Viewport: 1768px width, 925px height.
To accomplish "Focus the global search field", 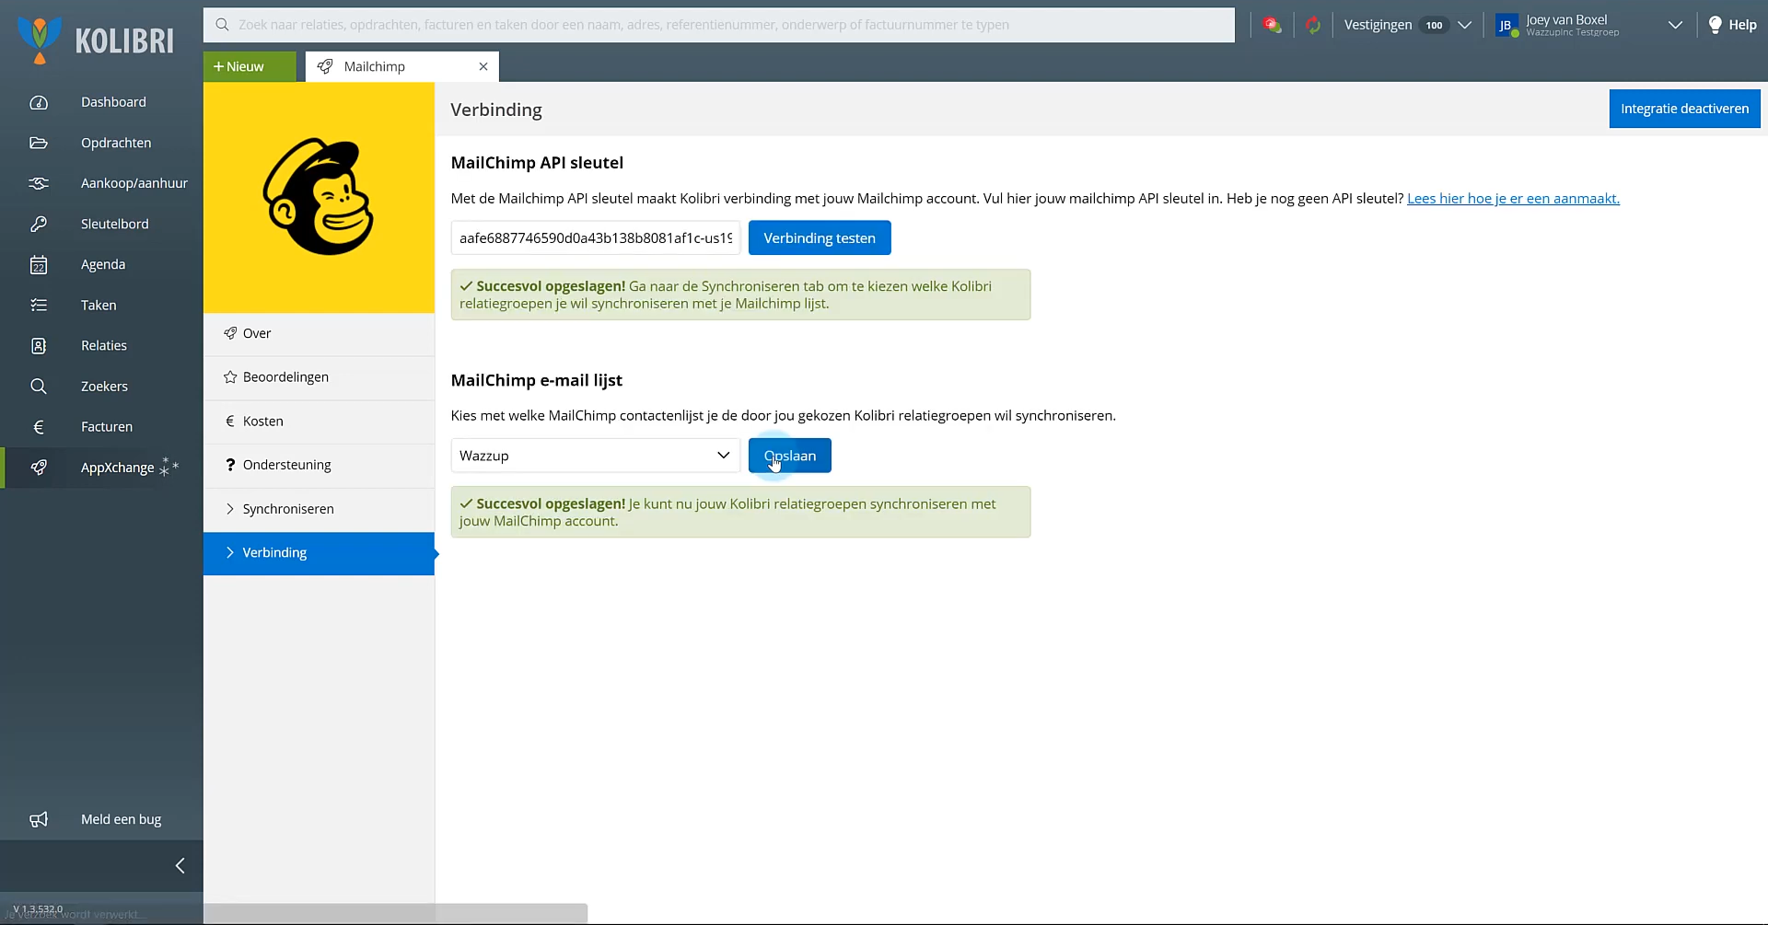I will click(x=718, y=25).
